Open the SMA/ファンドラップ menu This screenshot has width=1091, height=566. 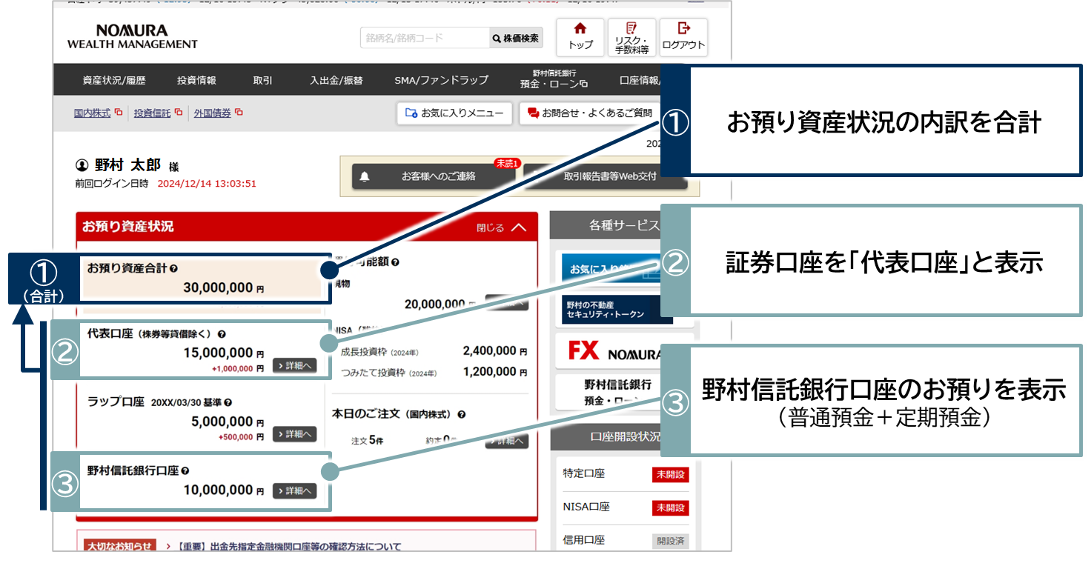tap(441, 80)
